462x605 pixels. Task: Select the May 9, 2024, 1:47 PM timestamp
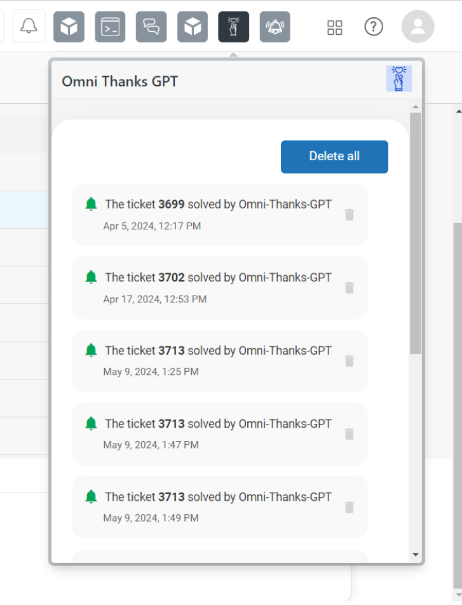tap(151, 445)
